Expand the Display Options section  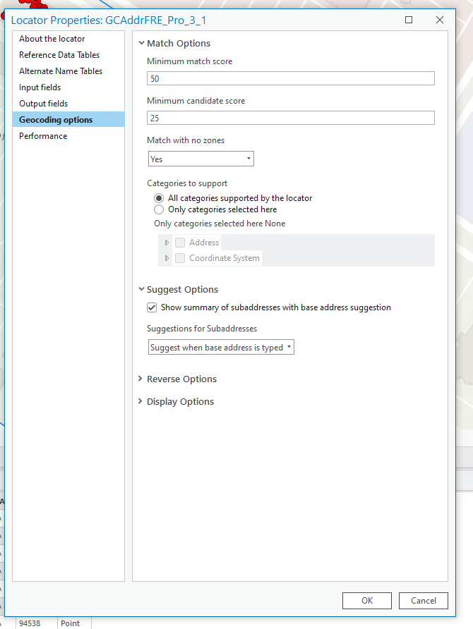pyautogui.click(x=140, y=401)
